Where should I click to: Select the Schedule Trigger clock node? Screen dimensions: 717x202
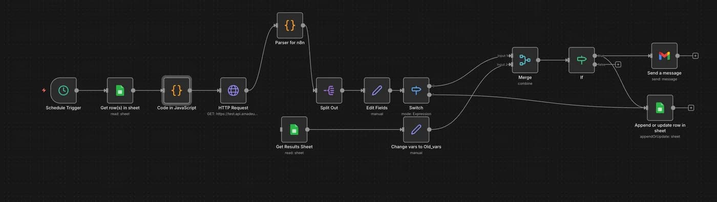(64, 90)
